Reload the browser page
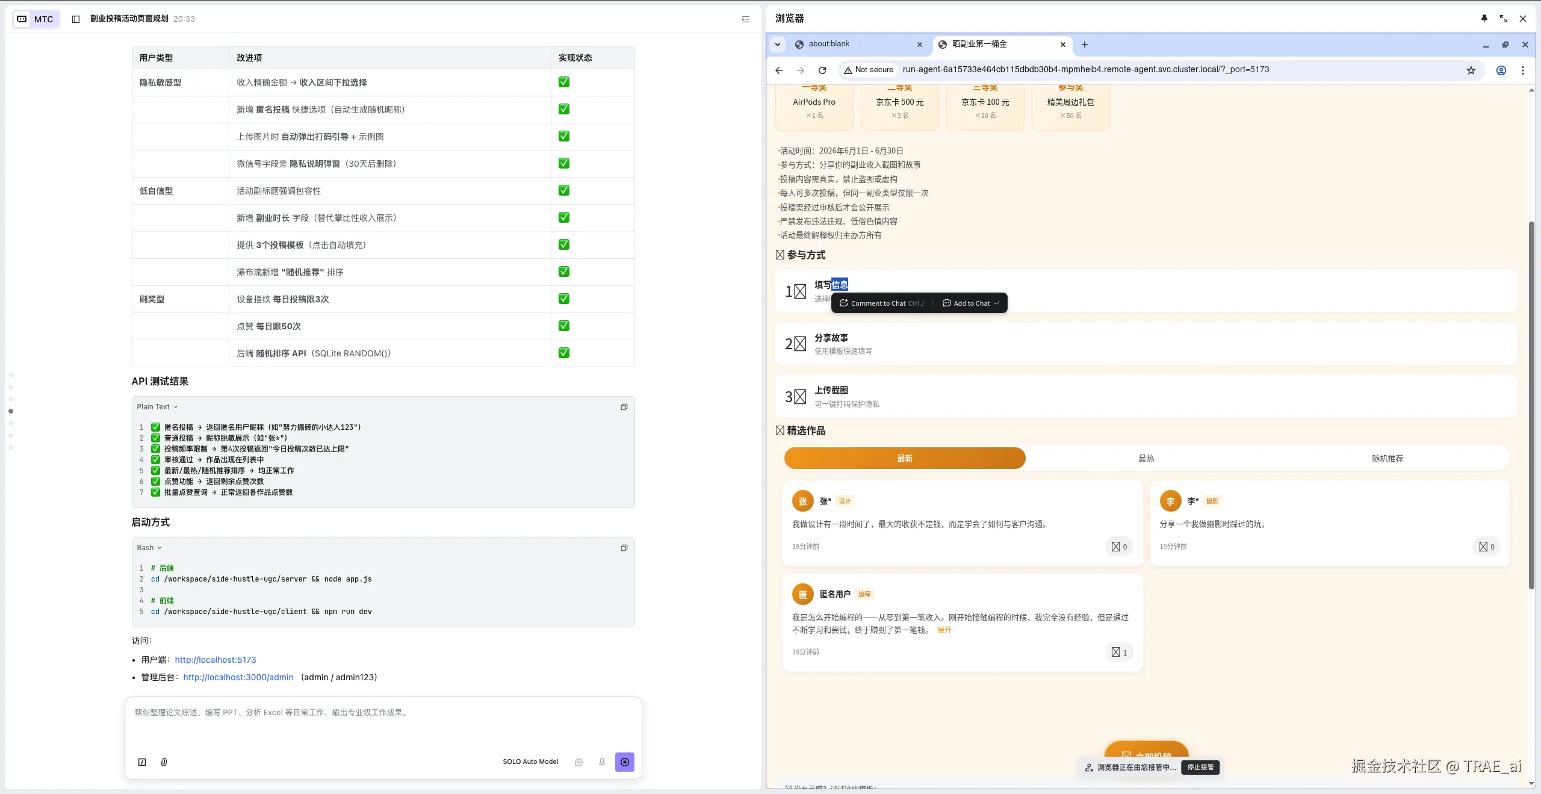 (822, 70)
